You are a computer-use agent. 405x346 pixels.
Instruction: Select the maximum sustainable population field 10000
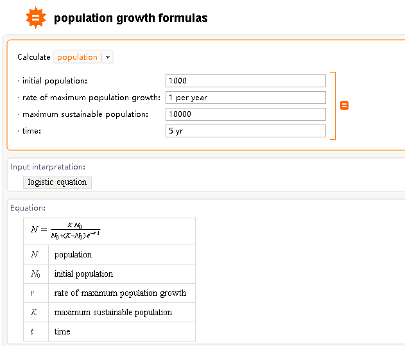coord(245,114)
